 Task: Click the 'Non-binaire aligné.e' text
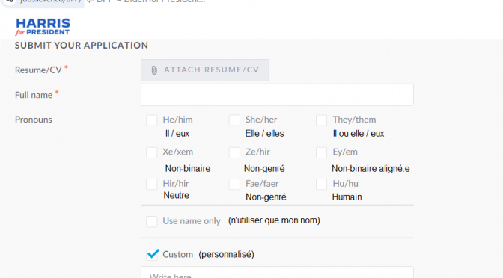coord(371,168)
